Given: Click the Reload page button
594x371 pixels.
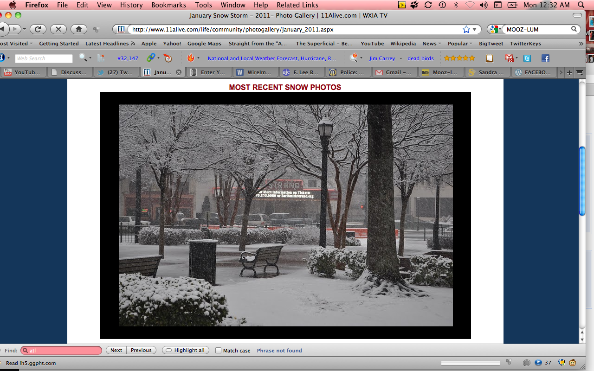Looking at the screenshot, I should coord(38,29).
